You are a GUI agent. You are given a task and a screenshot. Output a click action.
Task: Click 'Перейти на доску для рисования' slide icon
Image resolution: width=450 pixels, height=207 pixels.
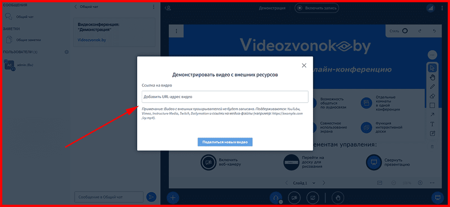click(x=291, y=162)
